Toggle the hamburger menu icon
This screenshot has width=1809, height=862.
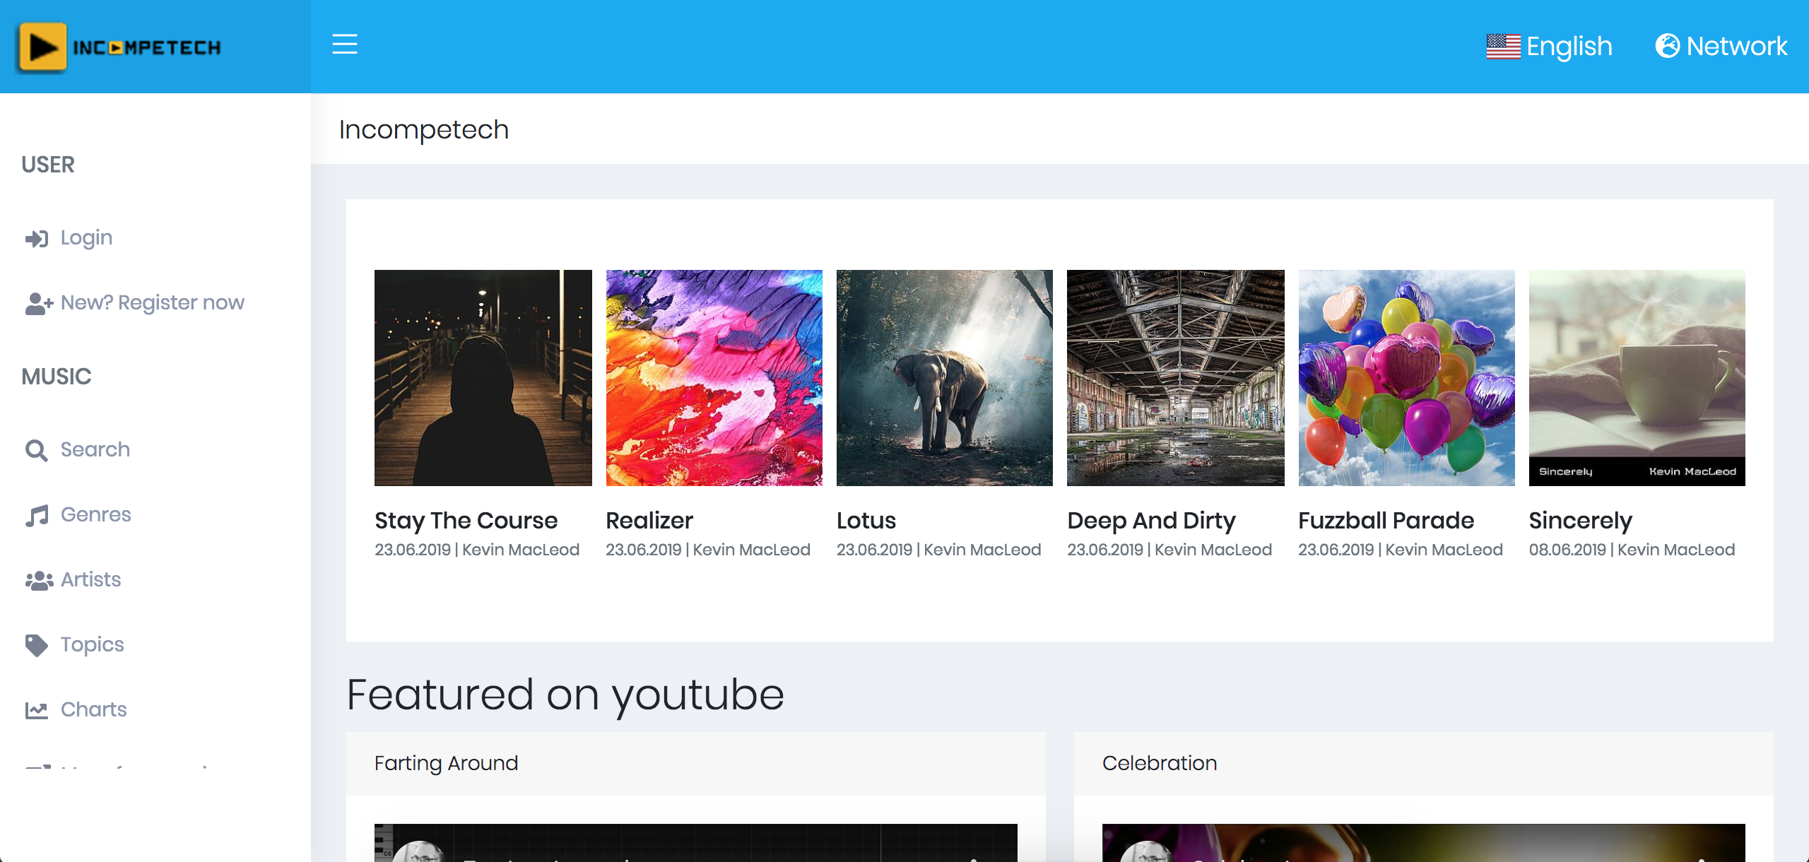pyautogui.click(x=345, y=45)
